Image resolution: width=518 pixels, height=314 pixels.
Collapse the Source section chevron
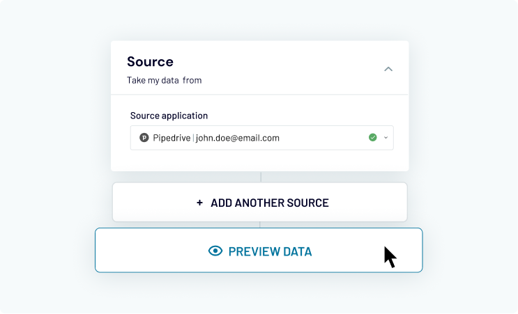[388, 69]
